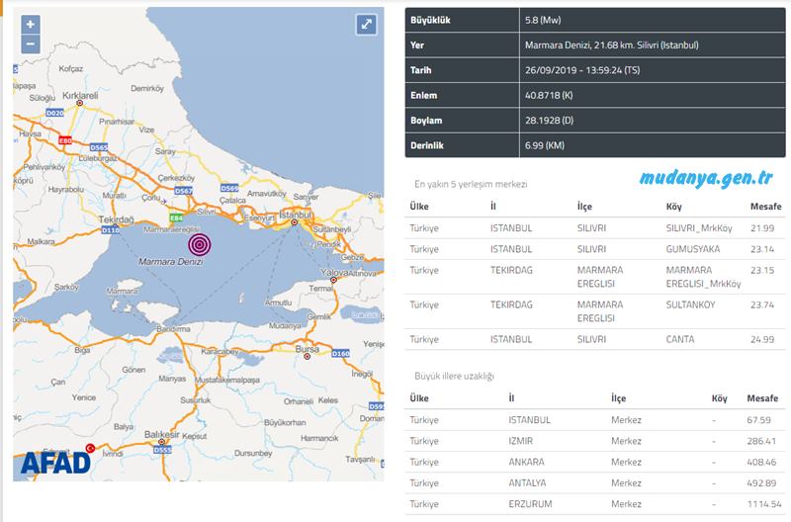Click the map zoom out minus button
This screenshot has height=522, width=791.
[30, 43]
